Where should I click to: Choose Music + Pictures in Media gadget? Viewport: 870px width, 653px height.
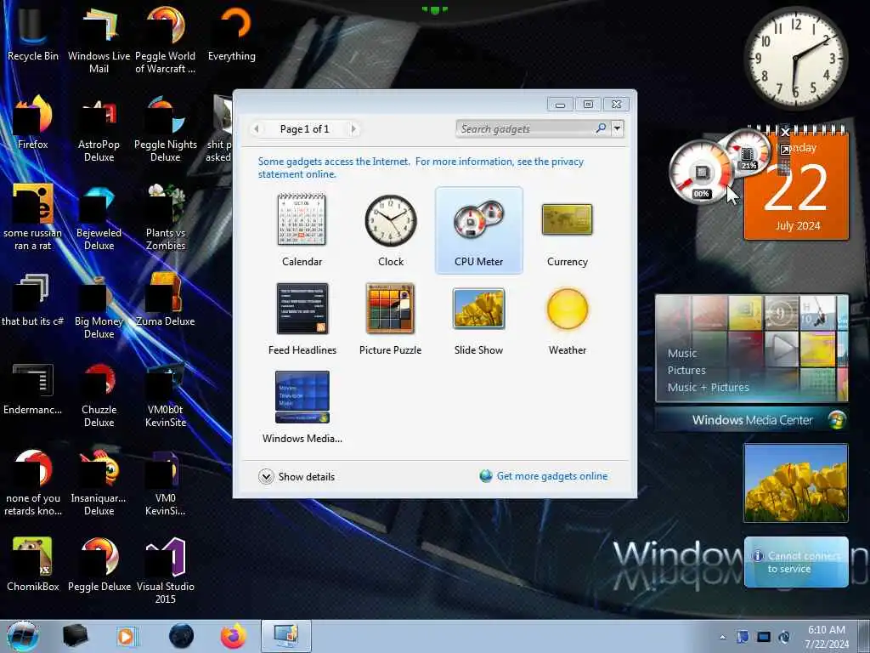coord(708,387)
